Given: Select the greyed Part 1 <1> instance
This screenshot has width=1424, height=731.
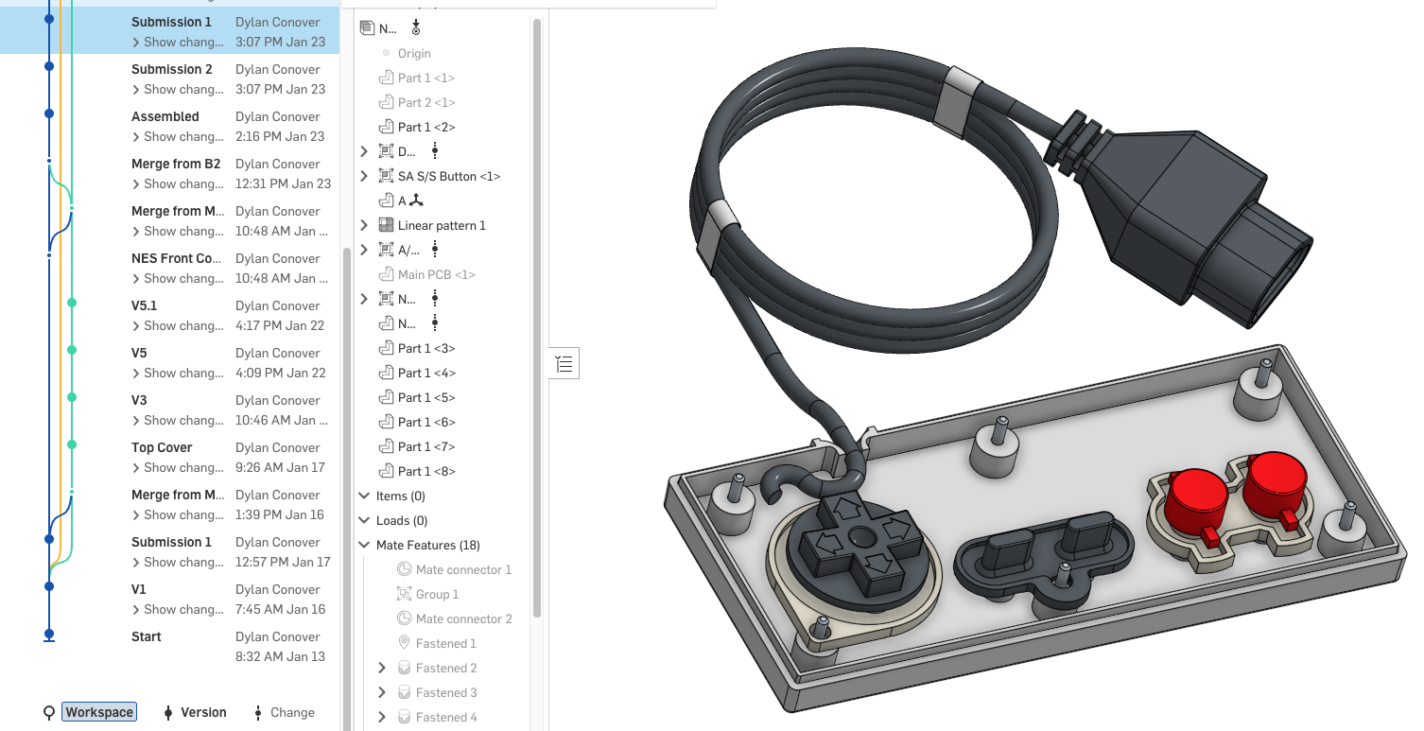Looking at the screenshot, I should tap(426, 78).
